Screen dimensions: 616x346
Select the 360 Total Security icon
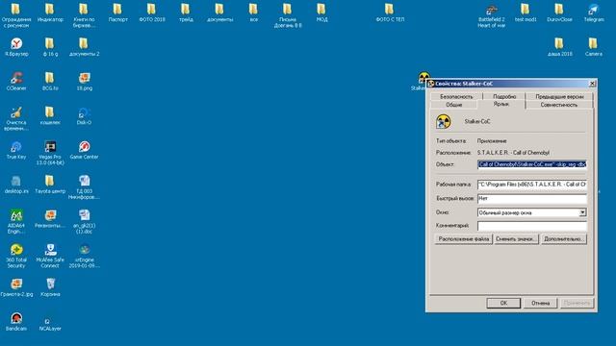(x=16, y=256)
